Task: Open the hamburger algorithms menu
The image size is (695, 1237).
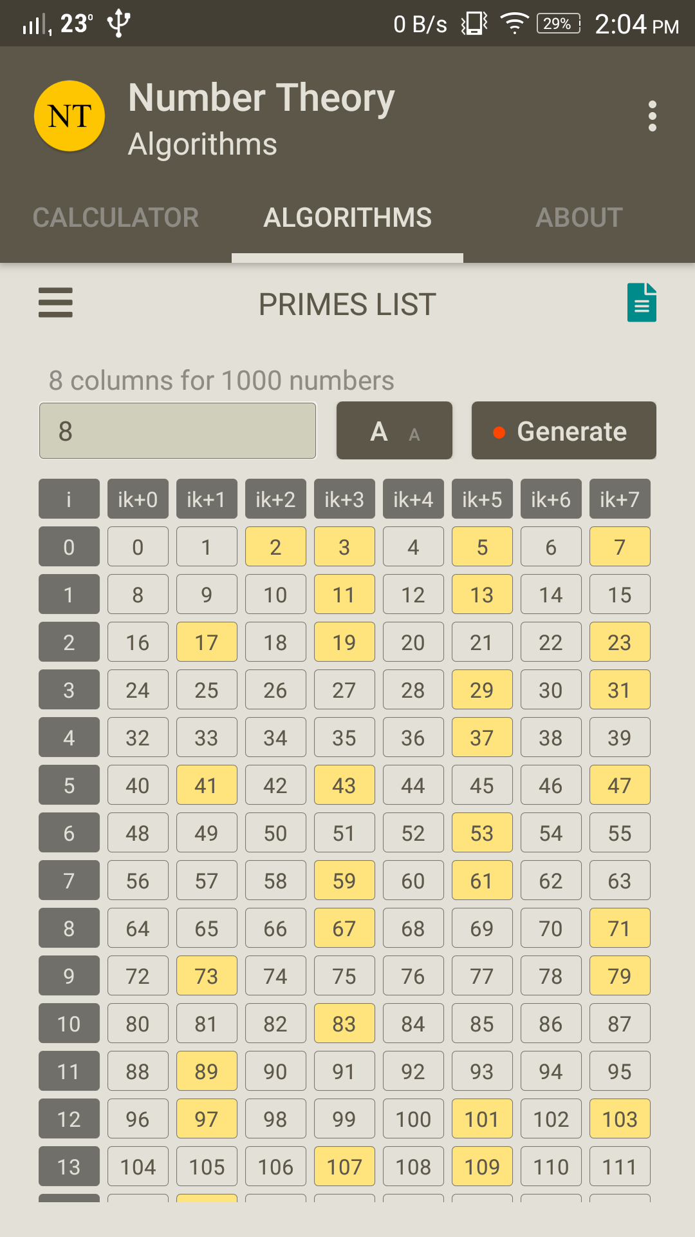Action: tap(55, 302)
